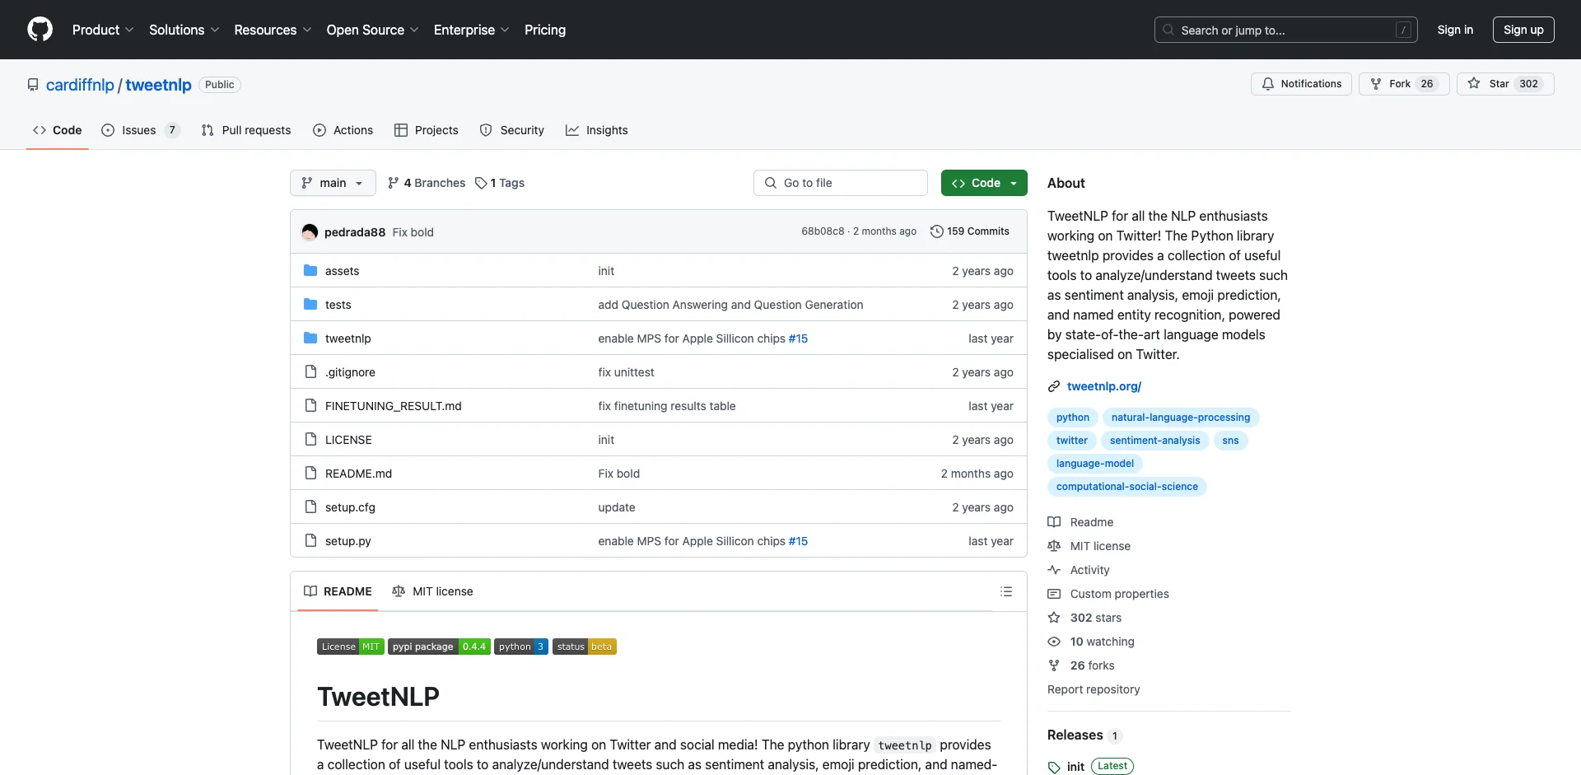
Task: Expand the Solutions dropdown
Action: pyautogui.click(x=184, y=30)
